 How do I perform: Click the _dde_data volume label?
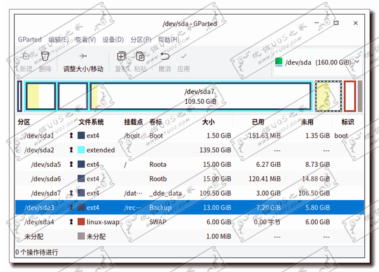tap(165, 193)
